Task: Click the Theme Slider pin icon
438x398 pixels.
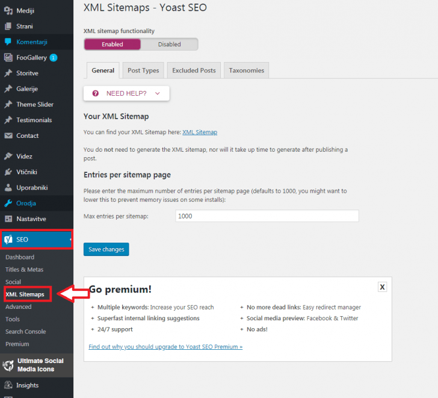Action: click(8, 105)
